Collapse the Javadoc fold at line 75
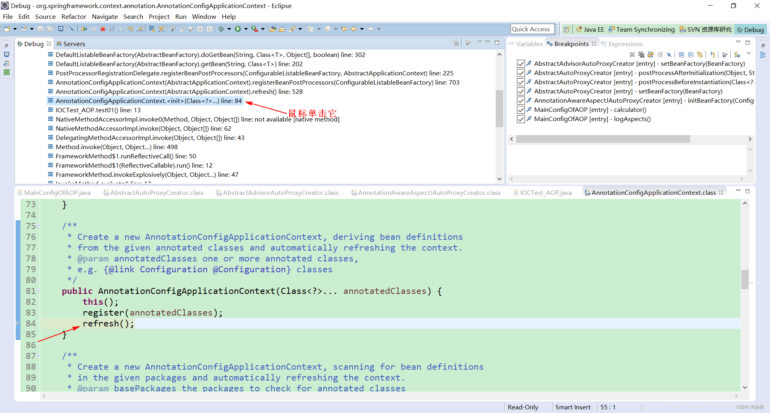This screenshot has height=413, width=770. pyautogui.click(x=38, y=226)
